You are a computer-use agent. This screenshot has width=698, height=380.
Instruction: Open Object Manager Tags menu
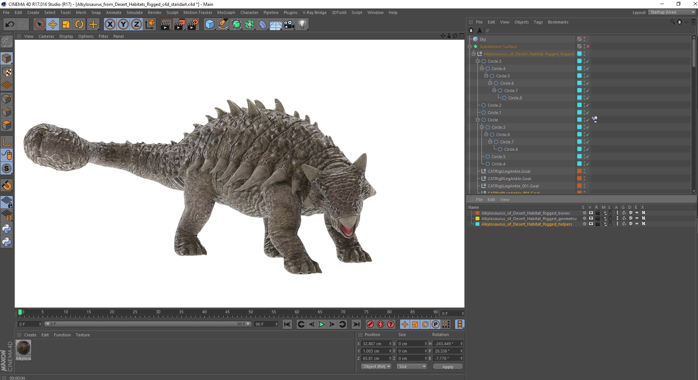(x=538, y=22)
